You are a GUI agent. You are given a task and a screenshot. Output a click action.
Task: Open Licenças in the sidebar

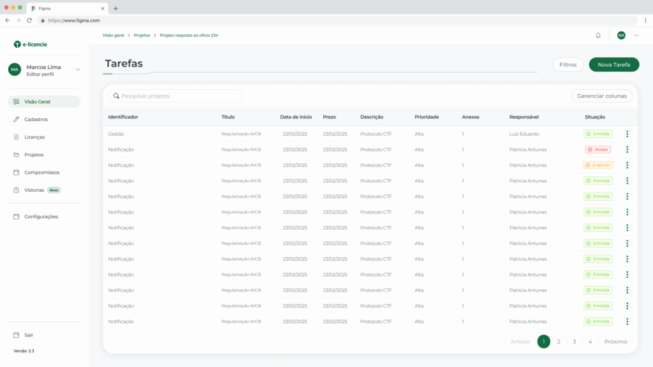click(34, 137)
